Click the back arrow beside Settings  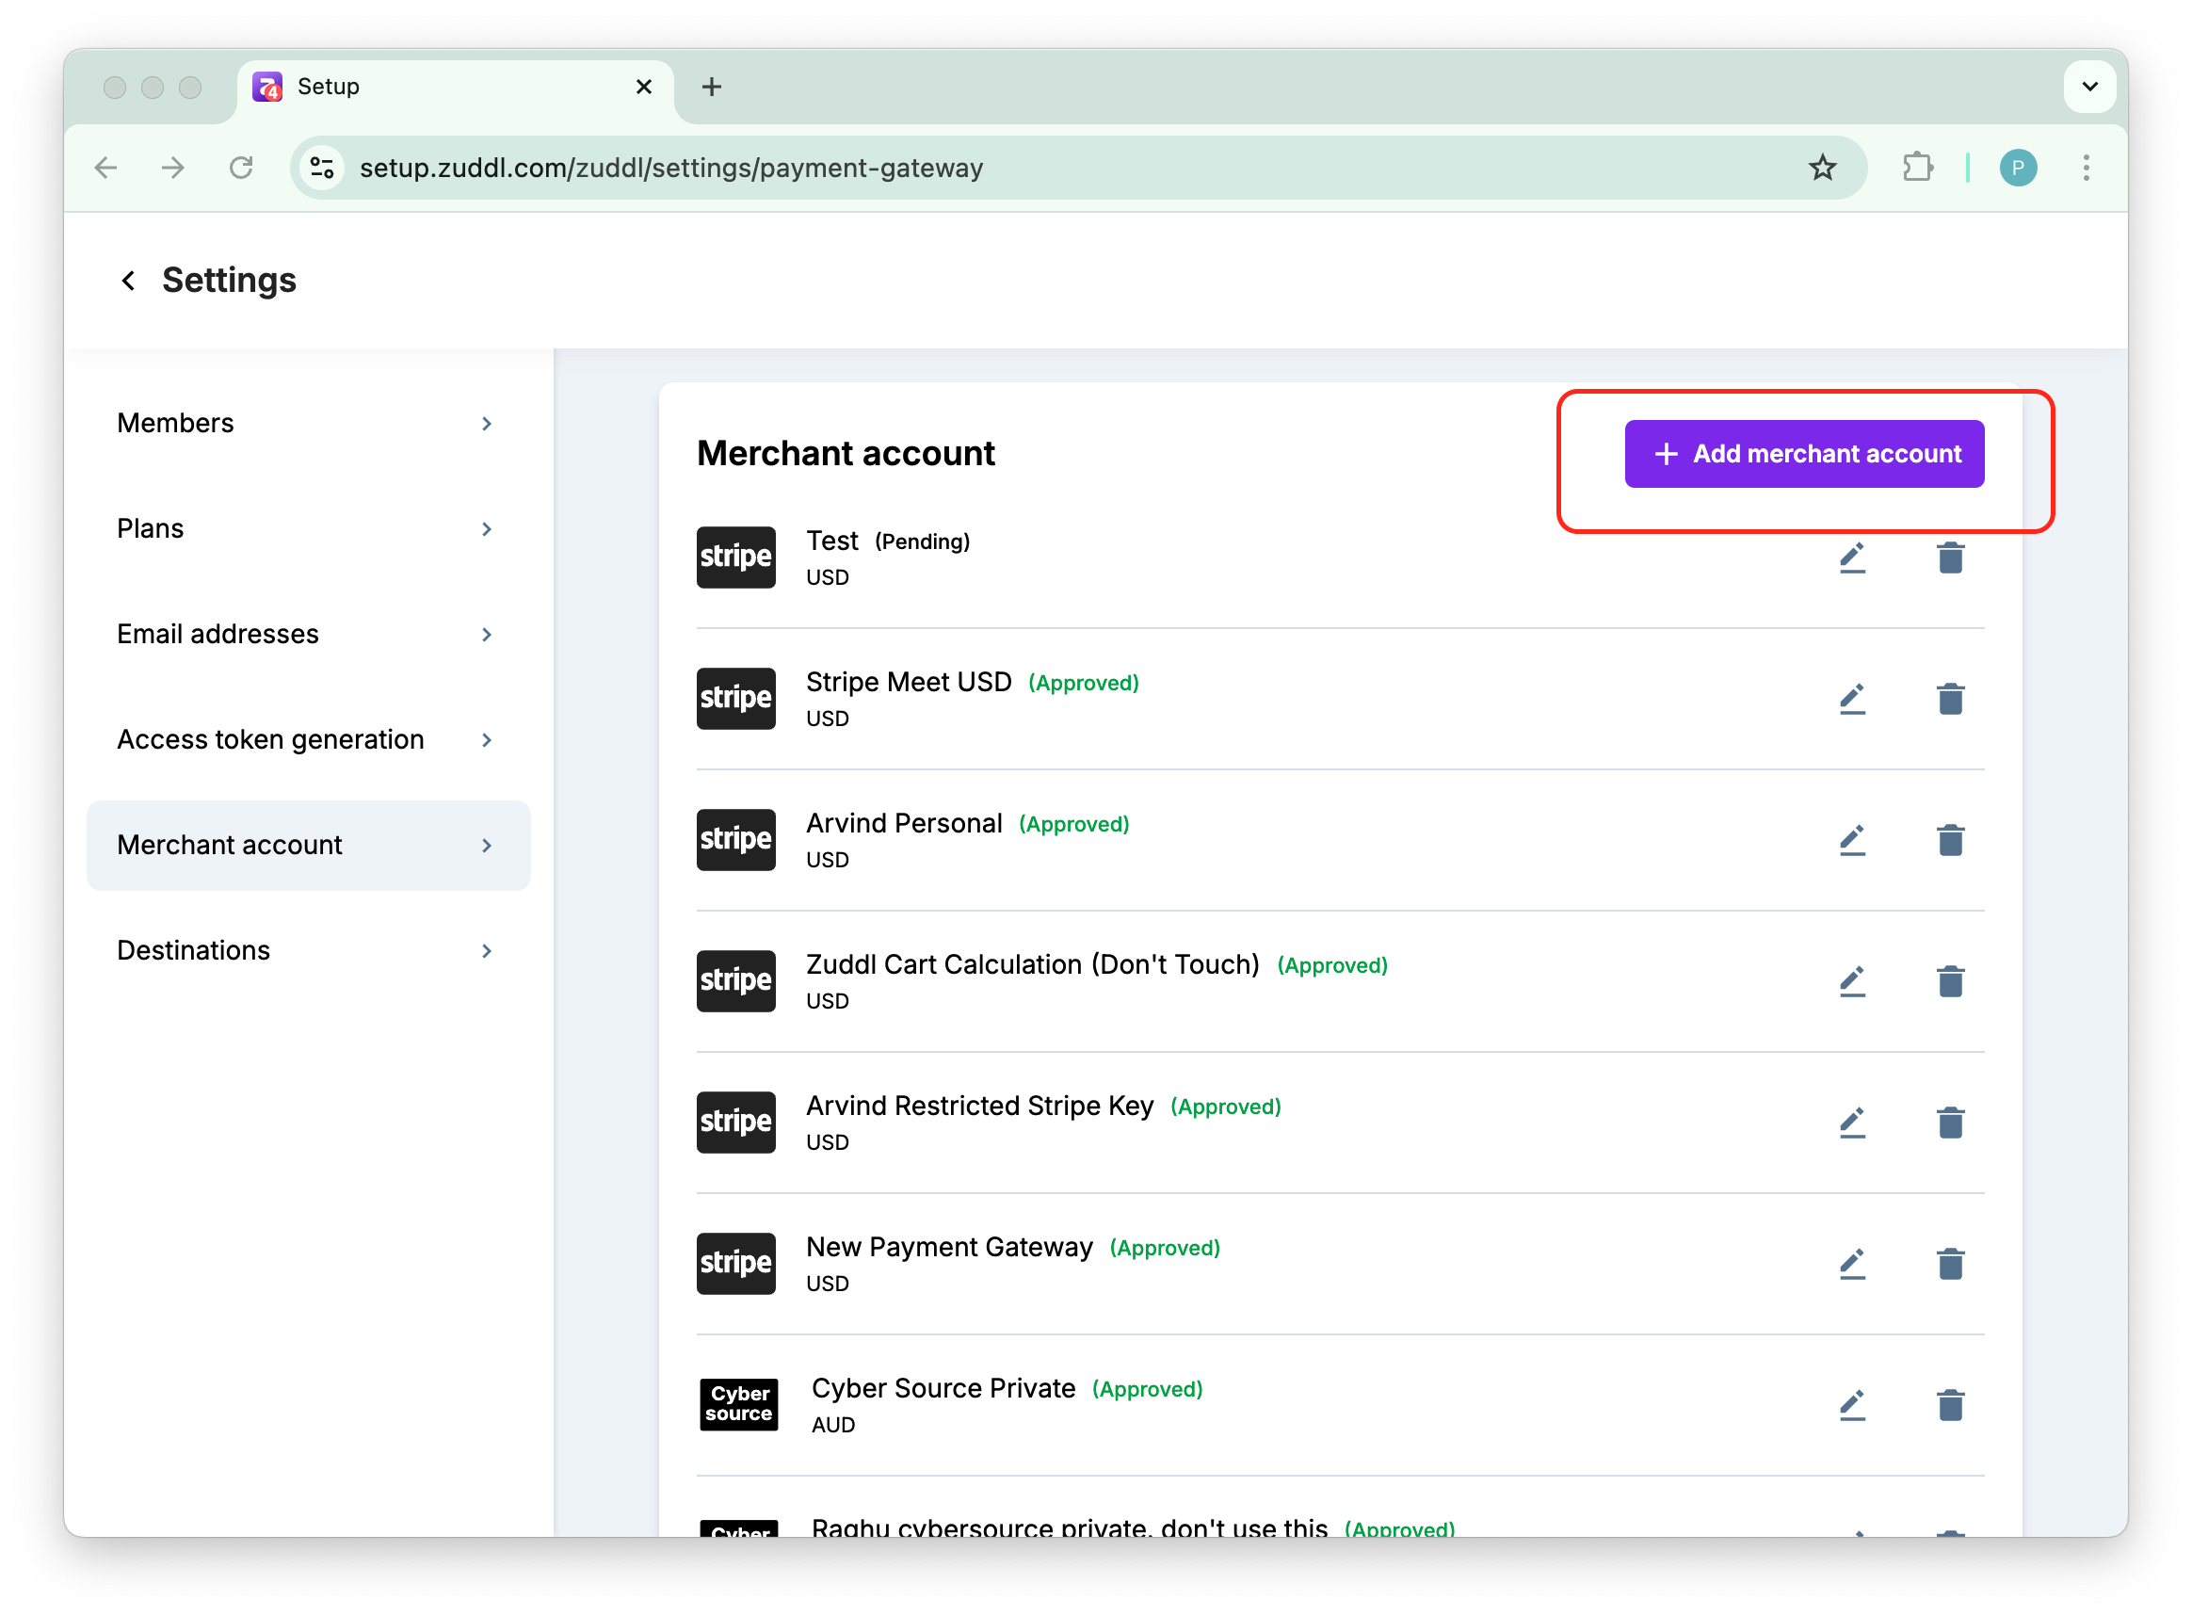tap(128, 281)
